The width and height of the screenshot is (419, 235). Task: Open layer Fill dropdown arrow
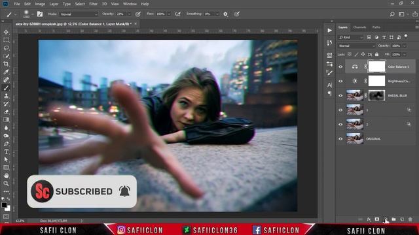click(405, 54)
